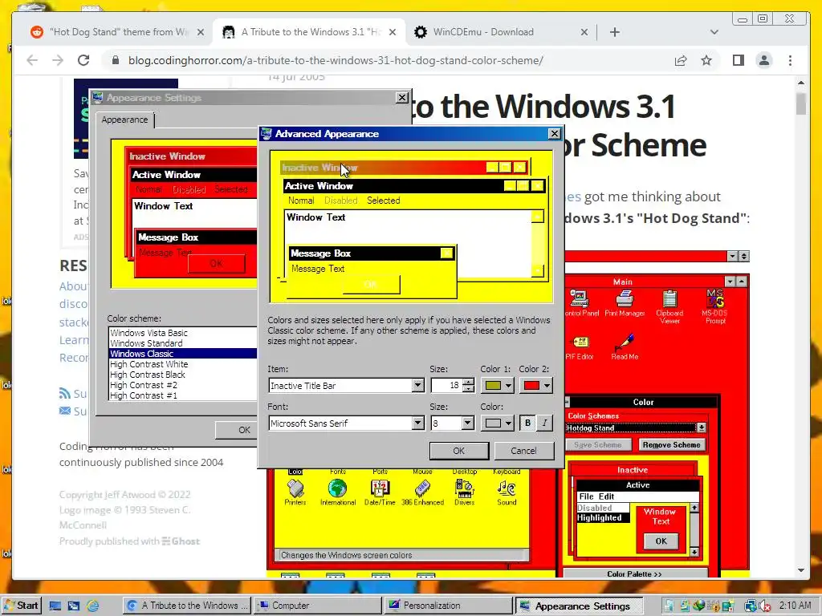The width and height of the screenshot is (822, 616).
Task: Click the Clipboard Viewer icon in Main group
Action: tap(669, 307)
